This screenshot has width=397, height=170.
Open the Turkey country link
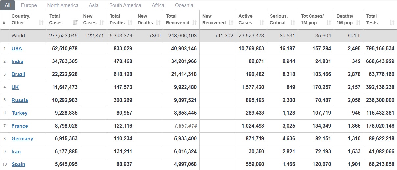pyautogui.click(x=20, y=113)
